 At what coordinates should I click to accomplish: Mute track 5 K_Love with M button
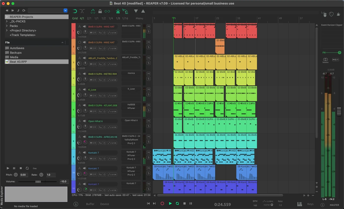[148, 89]
